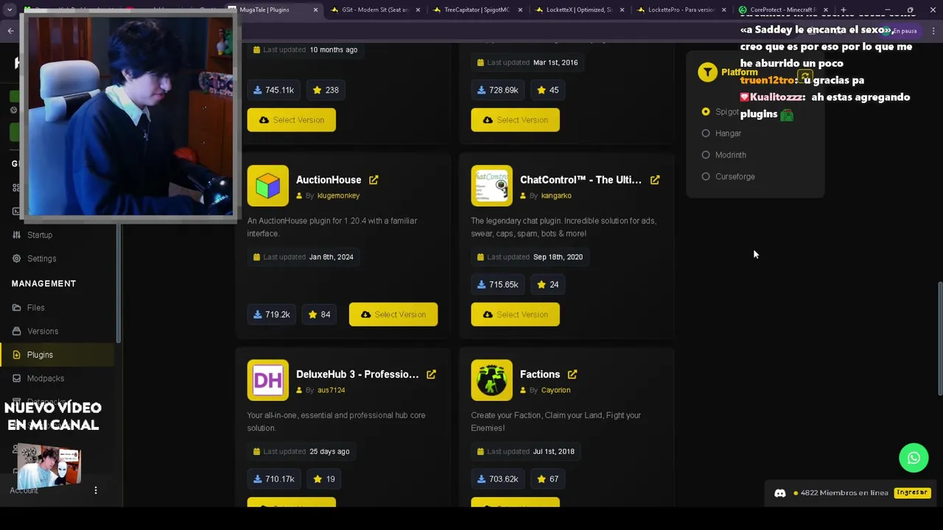Open the Factions external link icon
This screenshot has width=943, height=530.
coord(572,374)
